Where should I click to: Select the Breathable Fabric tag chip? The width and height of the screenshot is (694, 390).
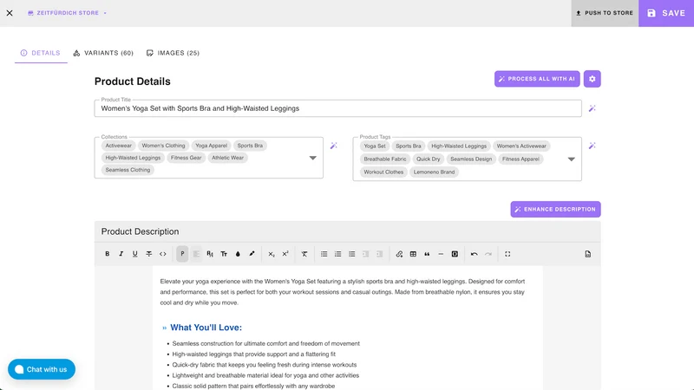384,159
